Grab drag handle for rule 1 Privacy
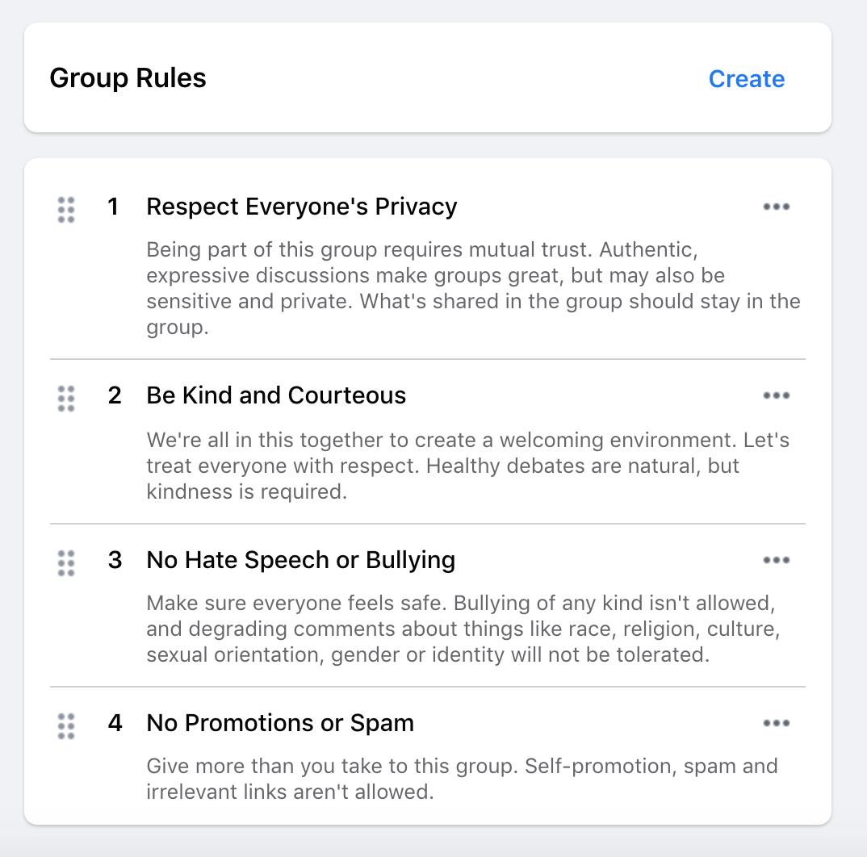The image size is (867, 857). click(67, 209)
